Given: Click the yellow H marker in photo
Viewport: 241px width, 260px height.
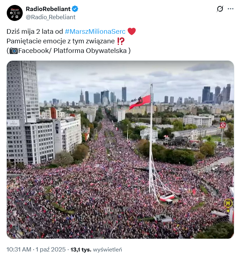Looking at the screenshot, I should [228, 203].
